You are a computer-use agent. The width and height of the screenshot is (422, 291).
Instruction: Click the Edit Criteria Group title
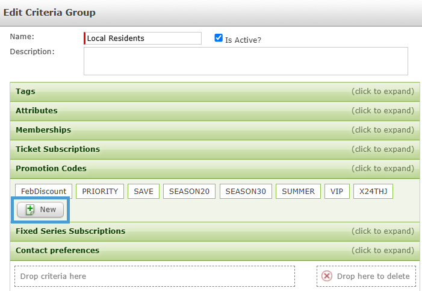point(49,13)
